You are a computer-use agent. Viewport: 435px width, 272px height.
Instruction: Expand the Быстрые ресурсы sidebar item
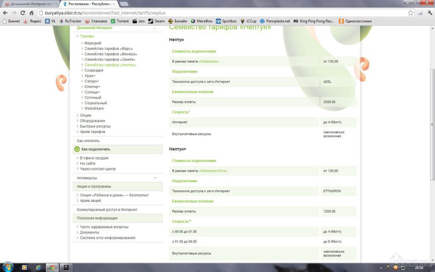(95, 126)
